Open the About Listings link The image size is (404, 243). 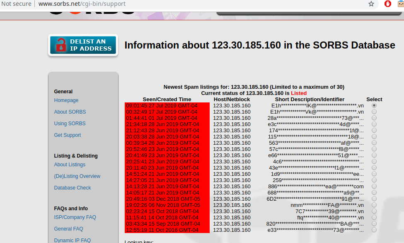pyautogui.click(x=70, y=164)
